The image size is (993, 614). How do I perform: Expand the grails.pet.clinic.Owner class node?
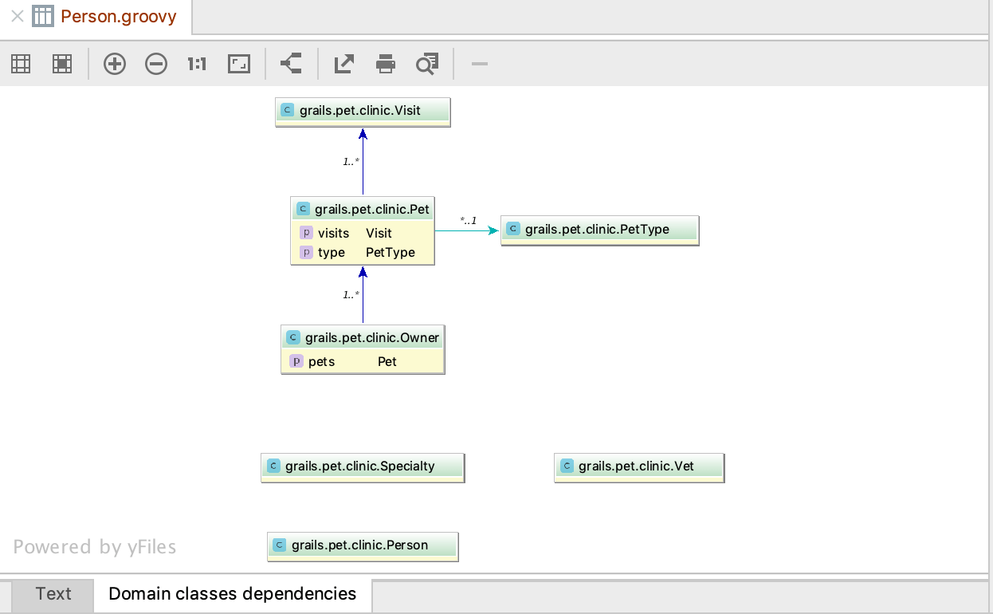pyautogui.click(x=362, y=337)
